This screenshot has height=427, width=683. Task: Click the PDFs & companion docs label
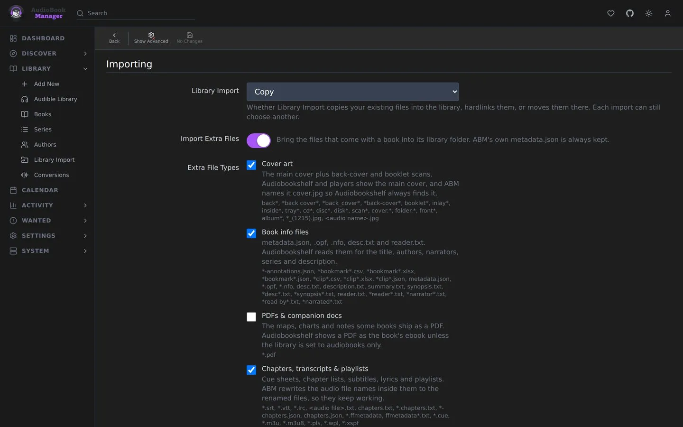[x=302, y=316]
